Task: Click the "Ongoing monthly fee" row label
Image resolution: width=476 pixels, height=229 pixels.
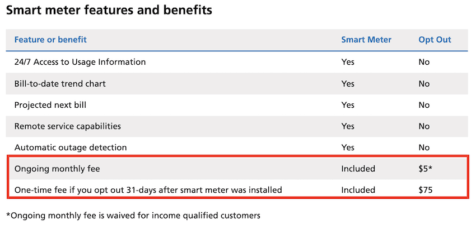Action: tap(57, 169)
